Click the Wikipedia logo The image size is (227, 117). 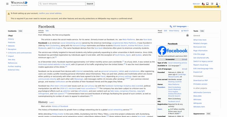point(19,4)
